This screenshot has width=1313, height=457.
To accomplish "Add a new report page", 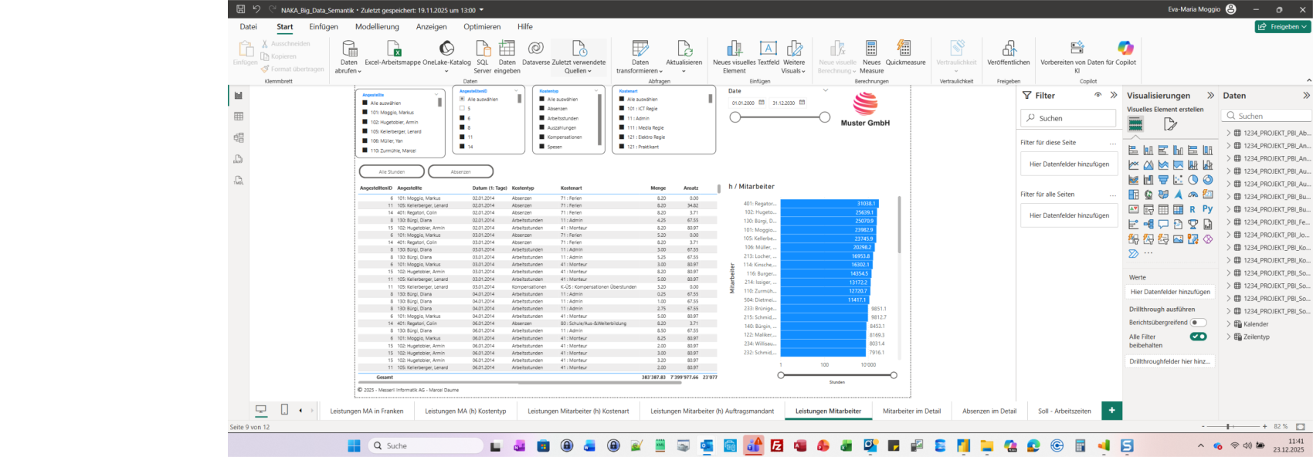I will 1111,411.
